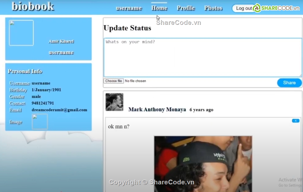Screen dimensions: 303x192
Task: Click username text under Amit Kharel
Action: 61,52
